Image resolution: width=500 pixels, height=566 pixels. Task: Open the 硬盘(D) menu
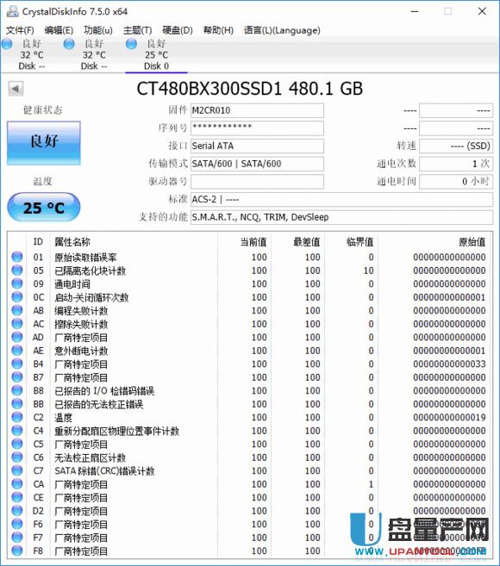(x=178, y=31)
